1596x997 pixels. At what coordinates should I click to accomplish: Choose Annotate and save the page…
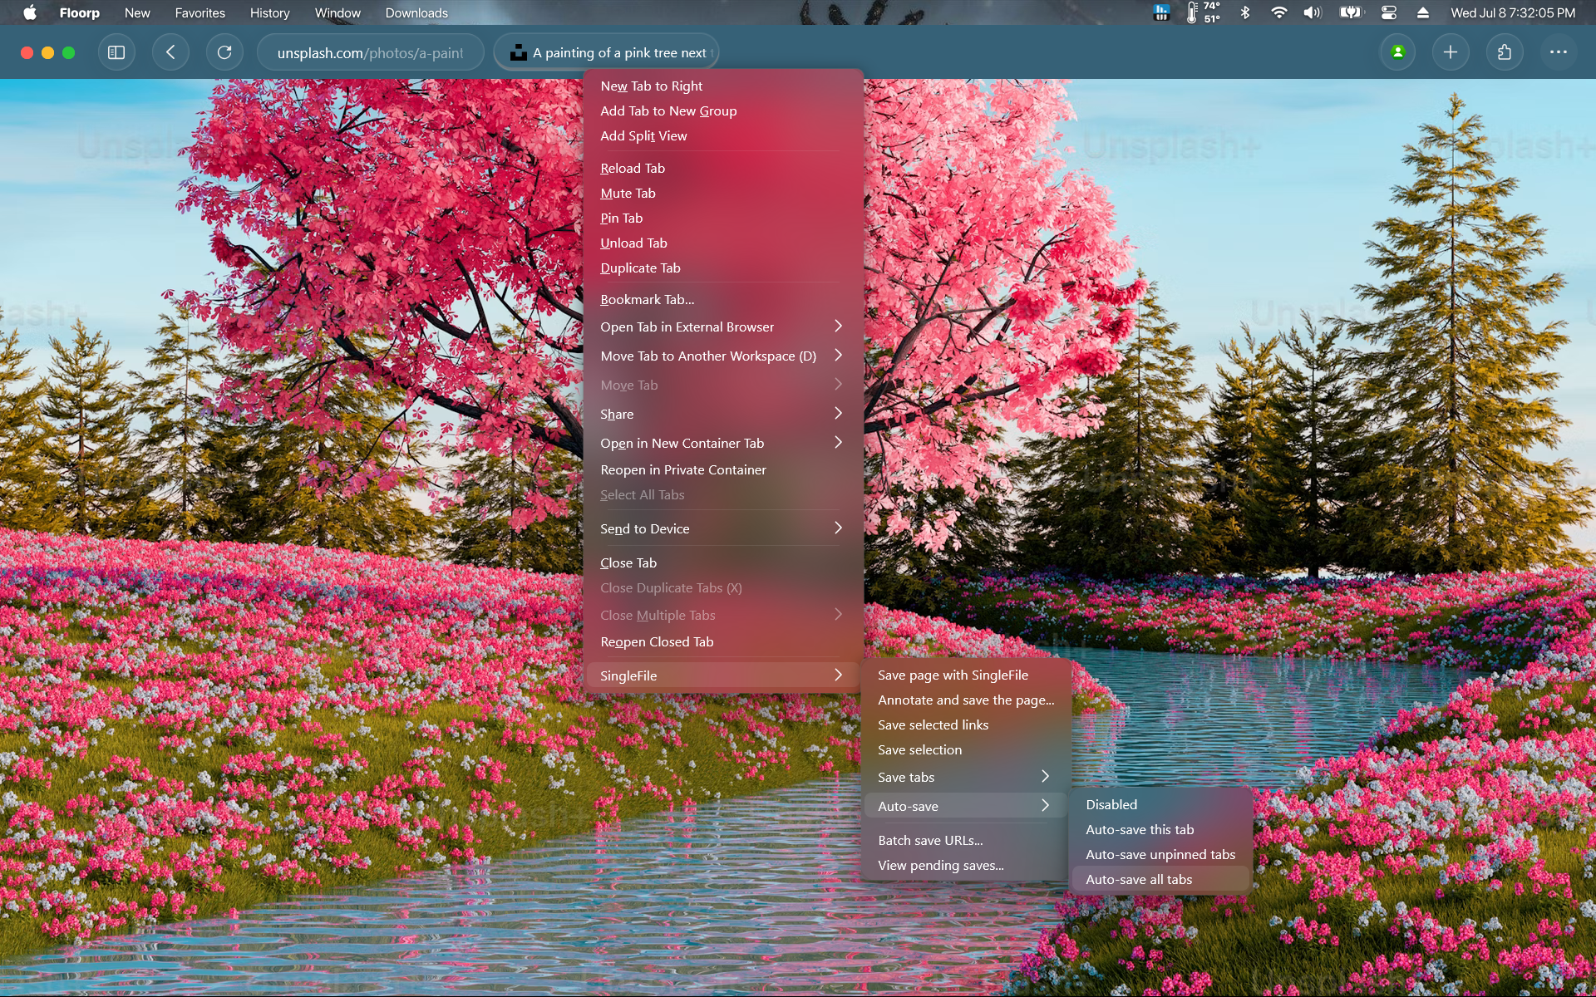(966, 700)
